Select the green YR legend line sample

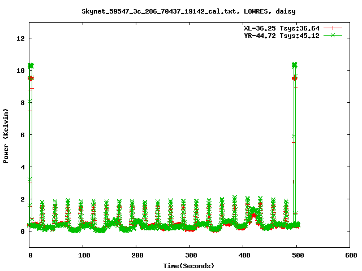(x=333, y=35)
